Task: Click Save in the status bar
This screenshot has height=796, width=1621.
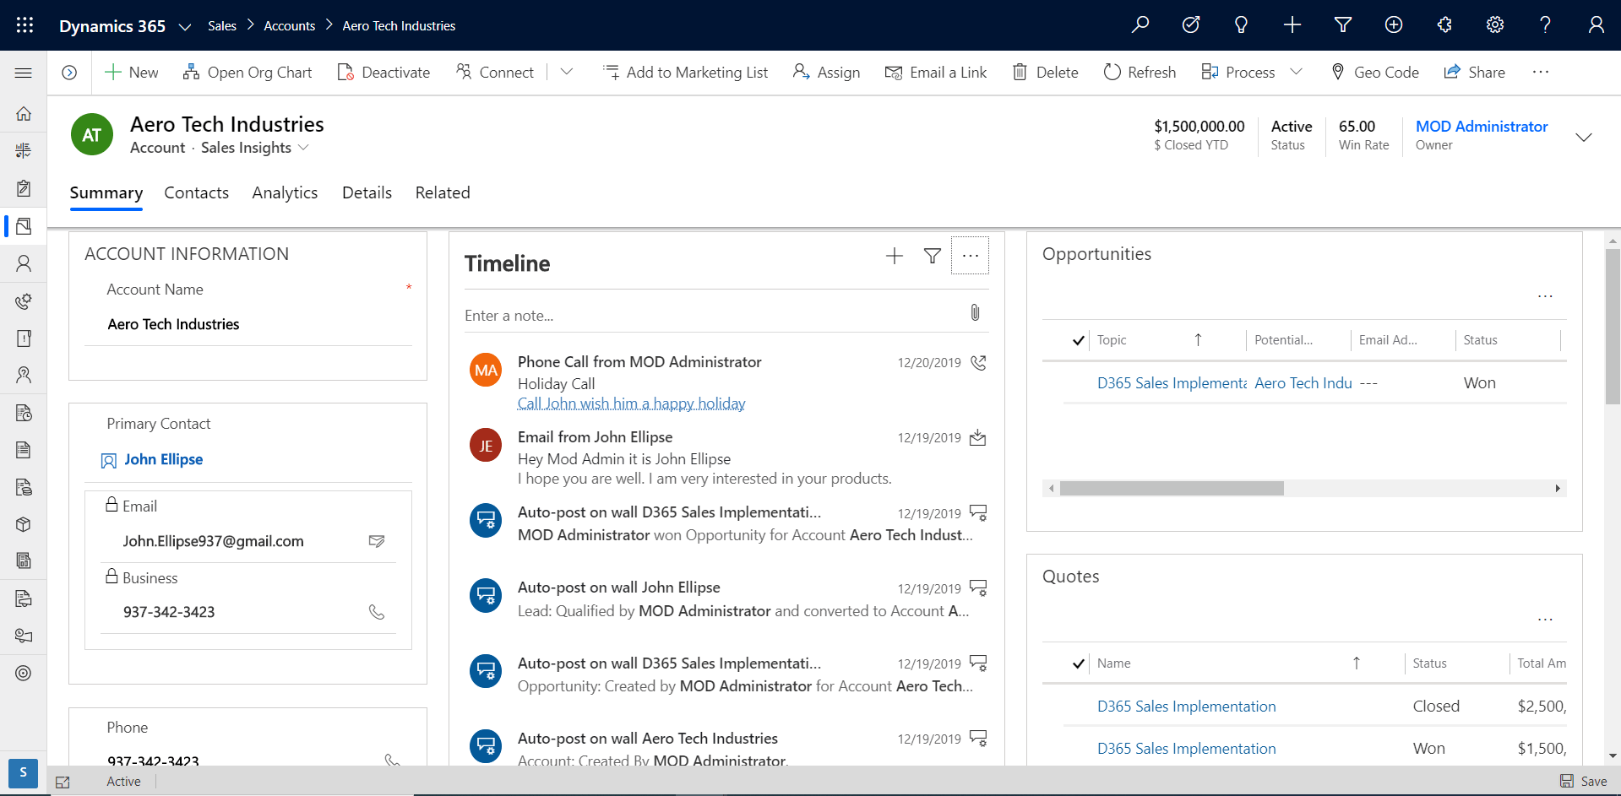Action: click(x=1584, y=782)
